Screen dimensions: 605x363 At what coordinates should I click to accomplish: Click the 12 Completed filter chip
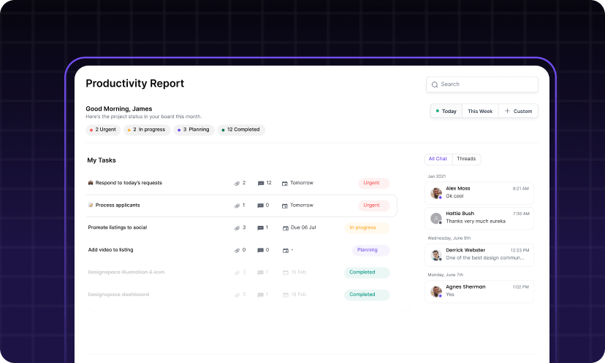(x=242, y=130)
